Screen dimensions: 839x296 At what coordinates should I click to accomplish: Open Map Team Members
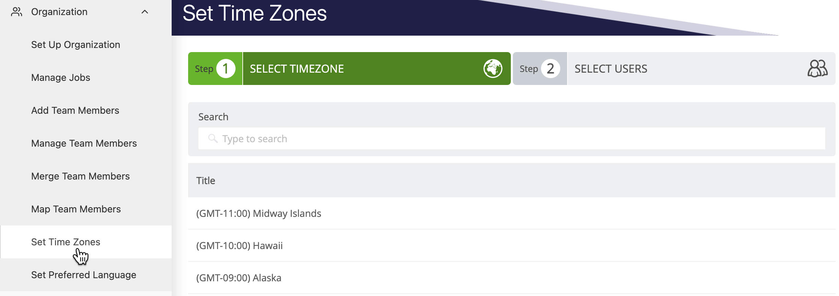coord(76,209)
